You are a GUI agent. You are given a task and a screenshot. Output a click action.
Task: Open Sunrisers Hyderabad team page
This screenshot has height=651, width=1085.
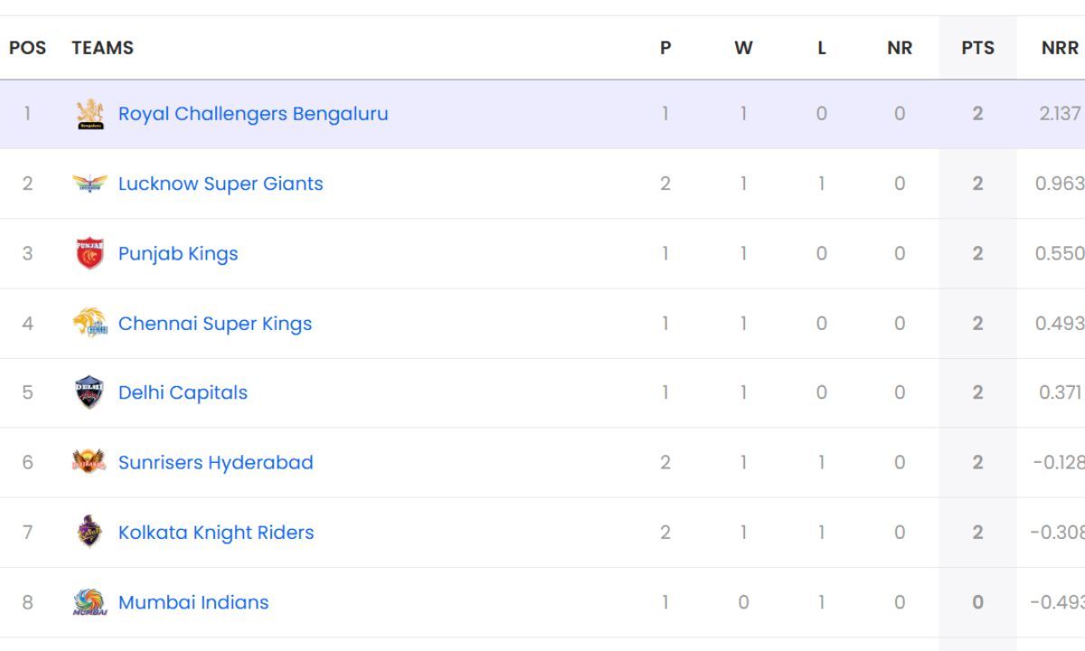(x=216, y=462)
